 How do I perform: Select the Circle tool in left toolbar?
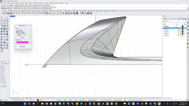[4, 20]
